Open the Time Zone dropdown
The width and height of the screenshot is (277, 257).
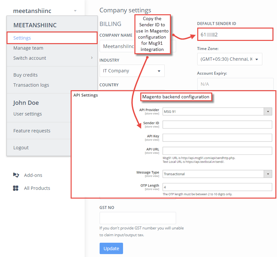coord(229,59)
